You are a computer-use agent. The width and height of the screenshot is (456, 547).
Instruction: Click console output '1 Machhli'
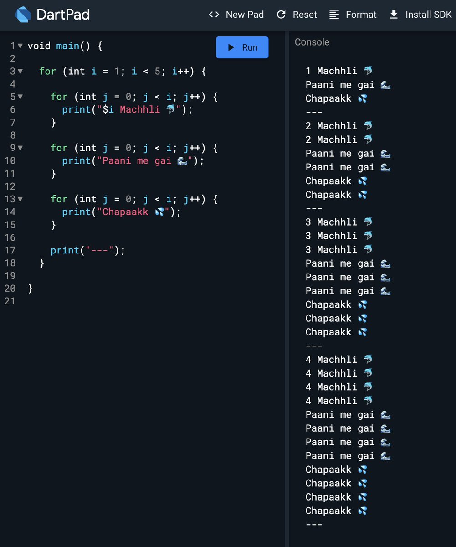[339, 71]
